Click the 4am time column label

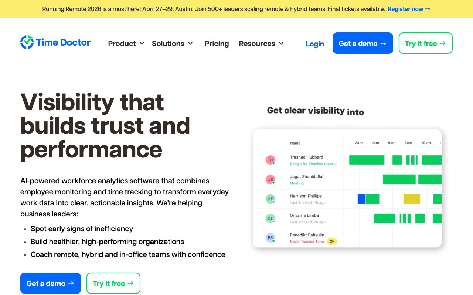tap(375, 143)
